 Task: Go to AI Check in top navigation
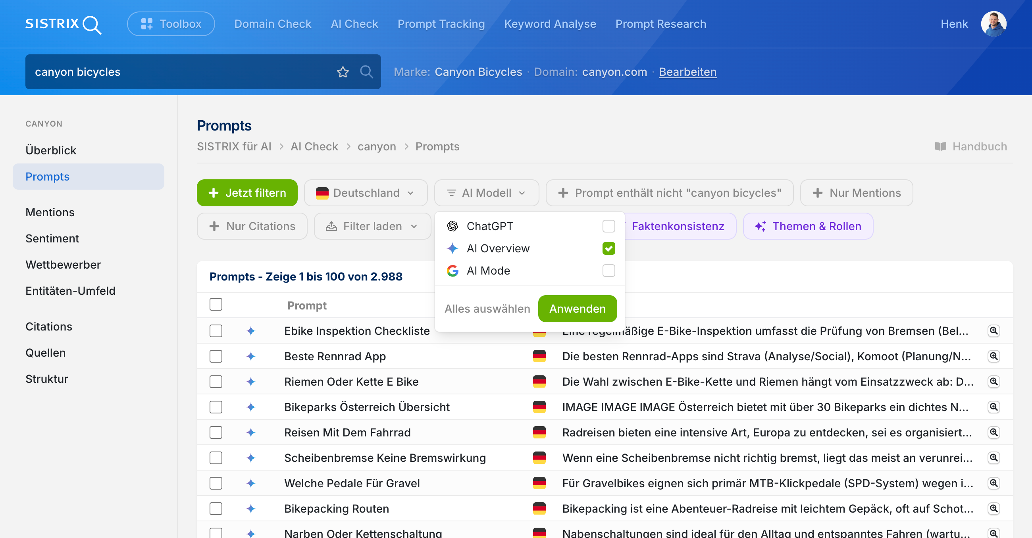click(354, 24)
